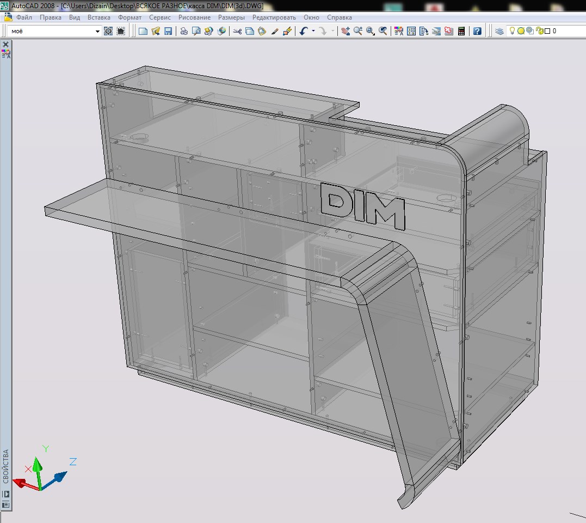Toggle the layer lock padlock icon
This screenshot has width=586, height=523.
pyautogui.click(x=539, y=31)
